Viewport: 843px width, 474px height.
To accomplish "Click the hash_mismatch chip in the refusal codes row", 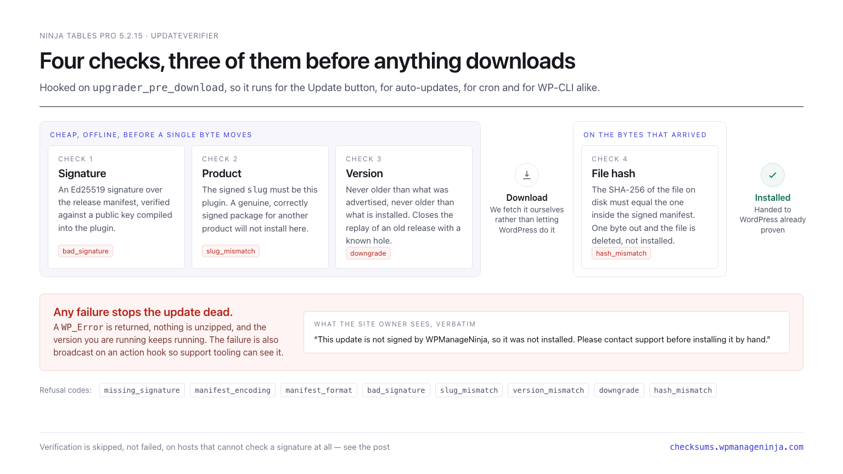I will 683,390.
